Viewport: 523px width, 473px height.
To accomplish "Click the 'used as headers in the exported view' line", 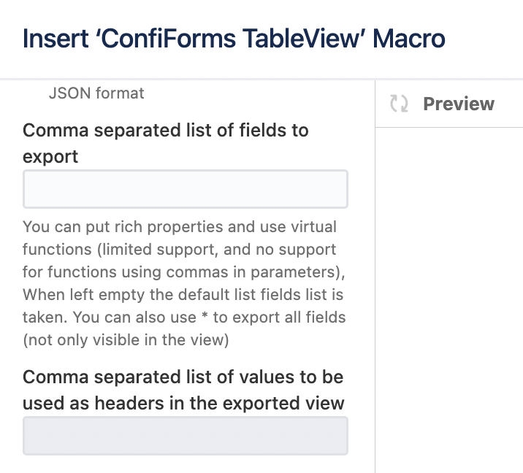I will (183, 403).
